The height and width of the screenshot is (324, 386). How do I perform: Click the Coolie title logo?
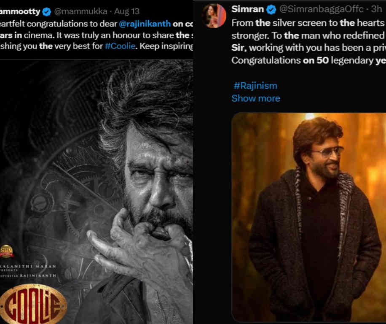click(33, 303)
